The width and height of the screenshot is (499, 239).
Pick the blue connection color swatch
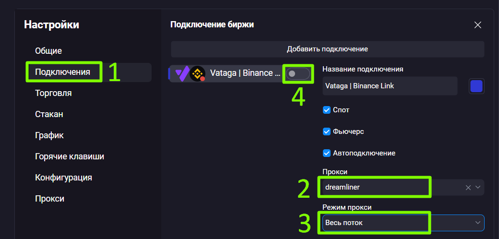(x=476, y=86)
